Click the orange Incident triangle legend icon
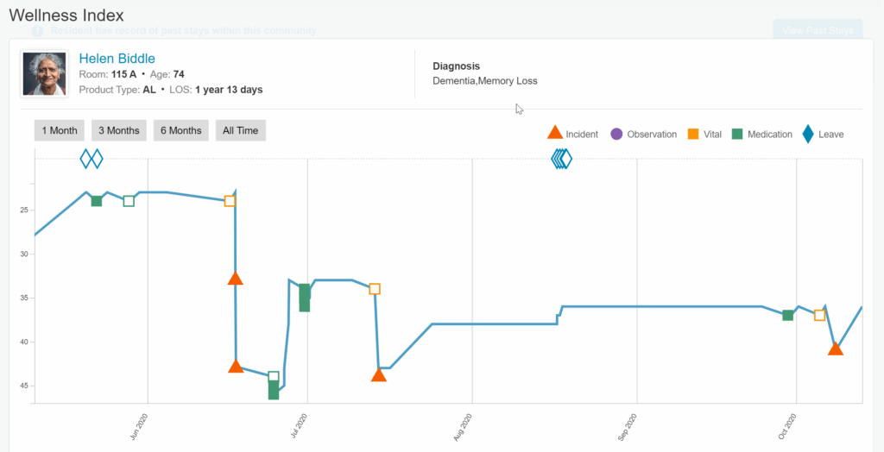The height and width of the screenshot is (452, 884). (x=555, y=133)
